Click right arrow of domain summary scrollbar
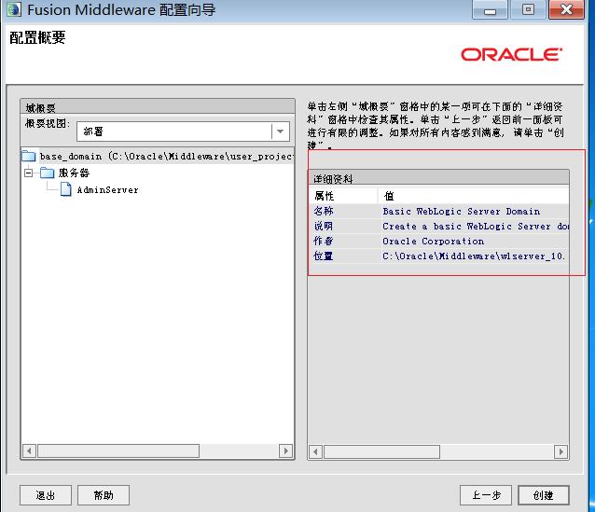The width and height of the screenshot is (595, 512). coord(285,450)
